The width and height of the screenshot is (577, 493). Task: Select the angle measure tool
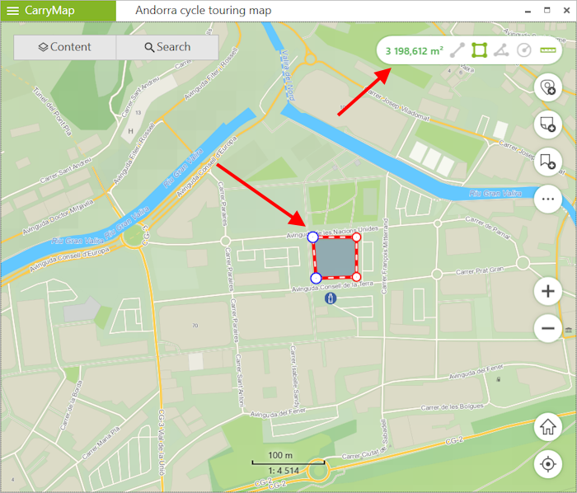point(501,50)
